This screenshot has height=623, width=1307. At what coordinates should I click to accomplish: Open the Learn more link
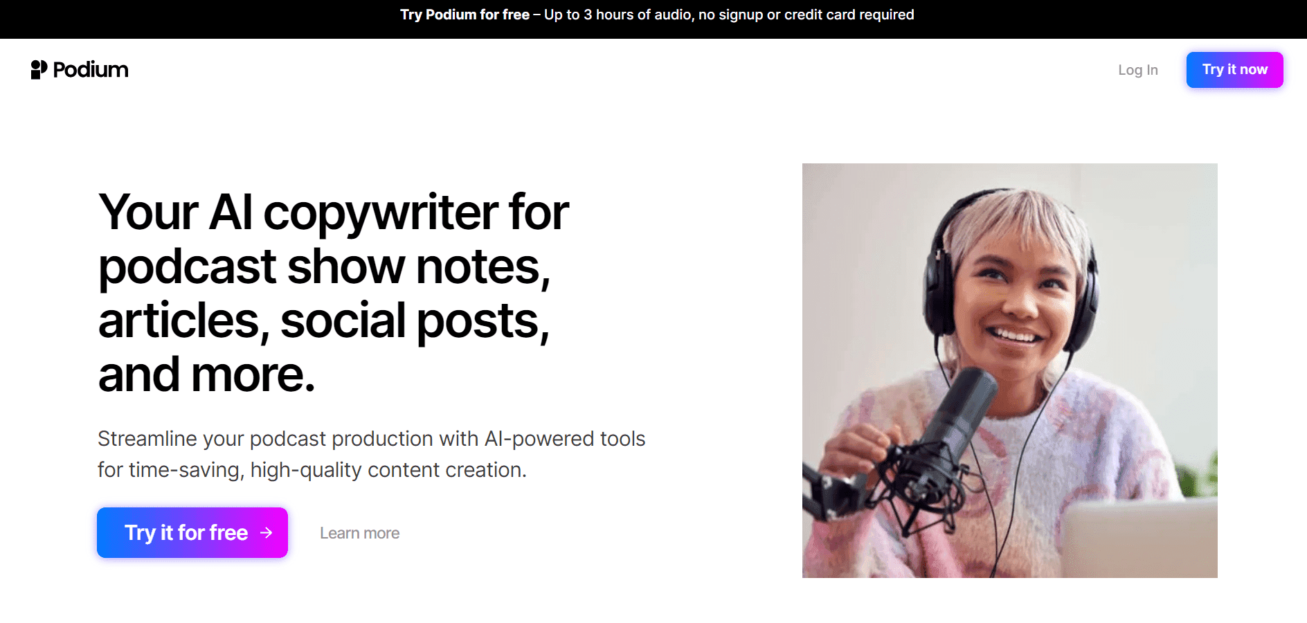click(x=359, y=533)
